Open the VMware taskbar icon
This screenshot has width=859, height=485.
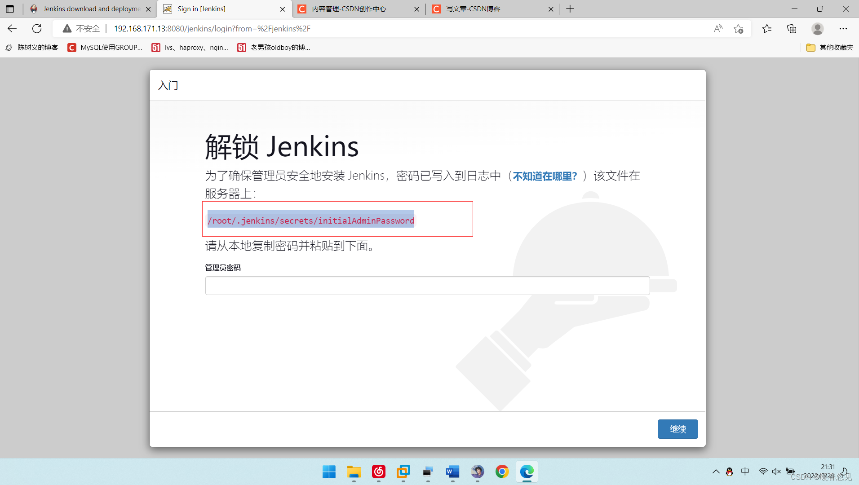tap(403, 472)
